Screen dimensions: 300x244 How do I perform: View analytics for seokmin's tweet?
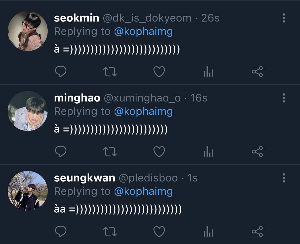pos(208,72)
